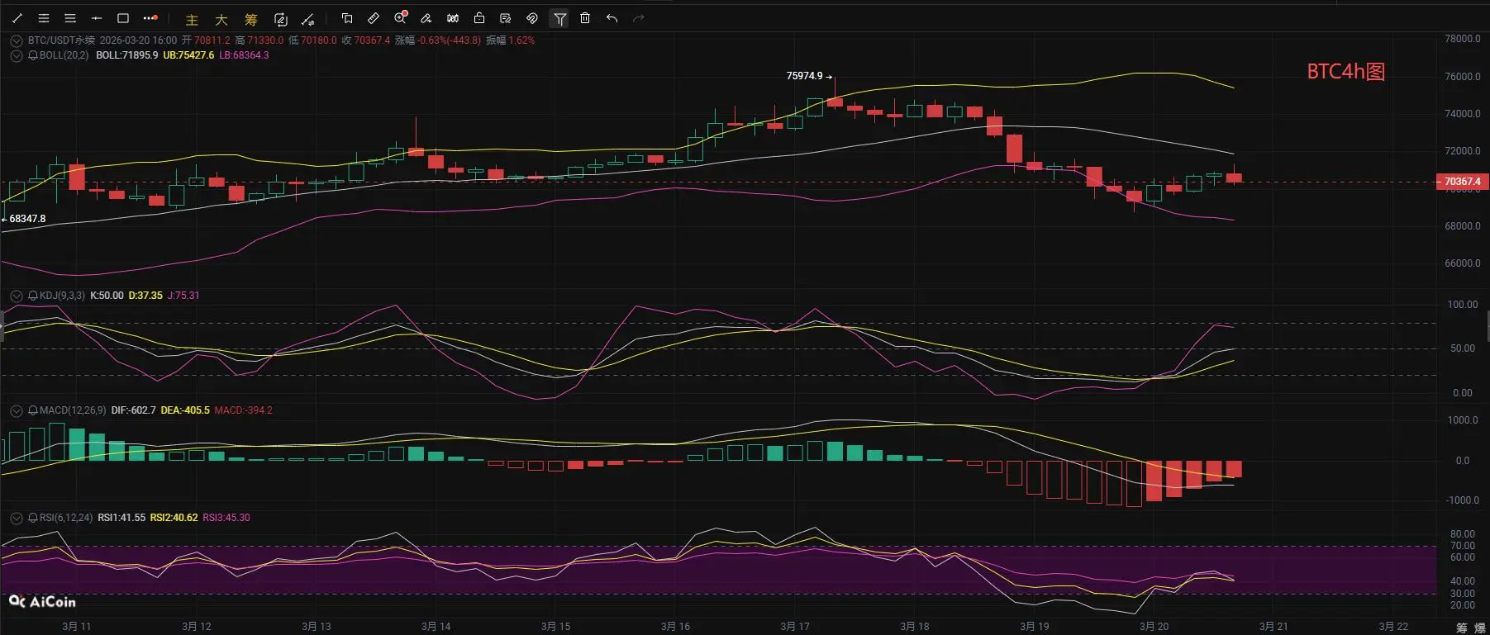The height and width of the screenshot is (635, 1490).
Task: Click the line-with-gear settings icon
Action: (x=308, y=19)
